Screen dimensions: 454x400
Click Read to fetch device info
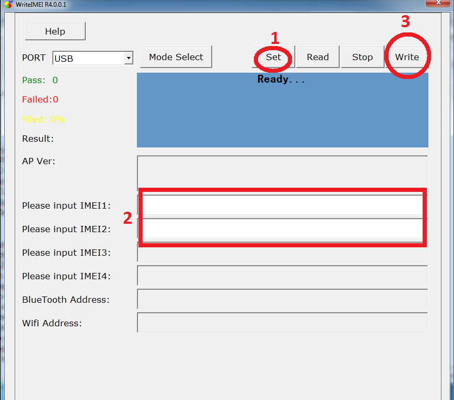coord(317,56)
